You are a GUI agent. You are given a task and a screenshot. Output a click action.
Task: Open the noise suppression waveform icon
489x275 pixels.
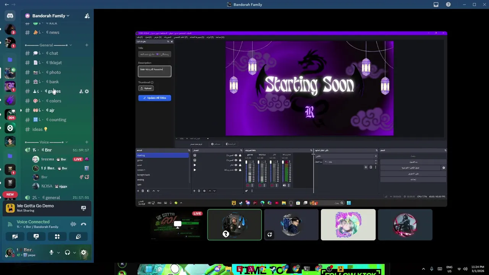pos(73,224)
